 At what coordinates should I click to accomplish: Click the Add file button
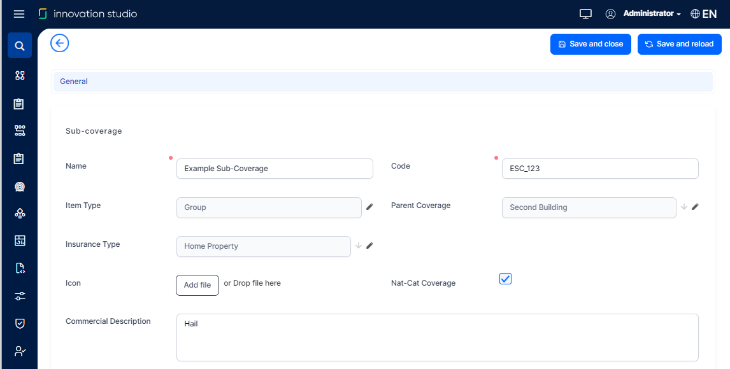197,285
